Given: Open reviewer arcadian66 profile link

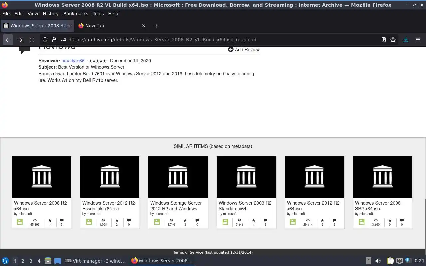Looking at the screenshot, I should 73,61.
